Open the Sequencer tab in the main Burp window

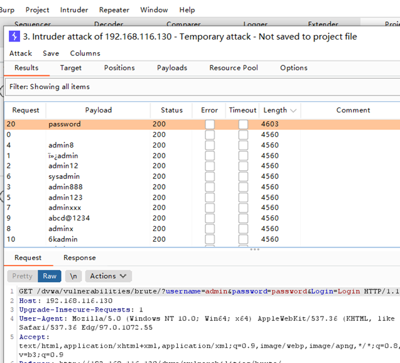[33, 24]
